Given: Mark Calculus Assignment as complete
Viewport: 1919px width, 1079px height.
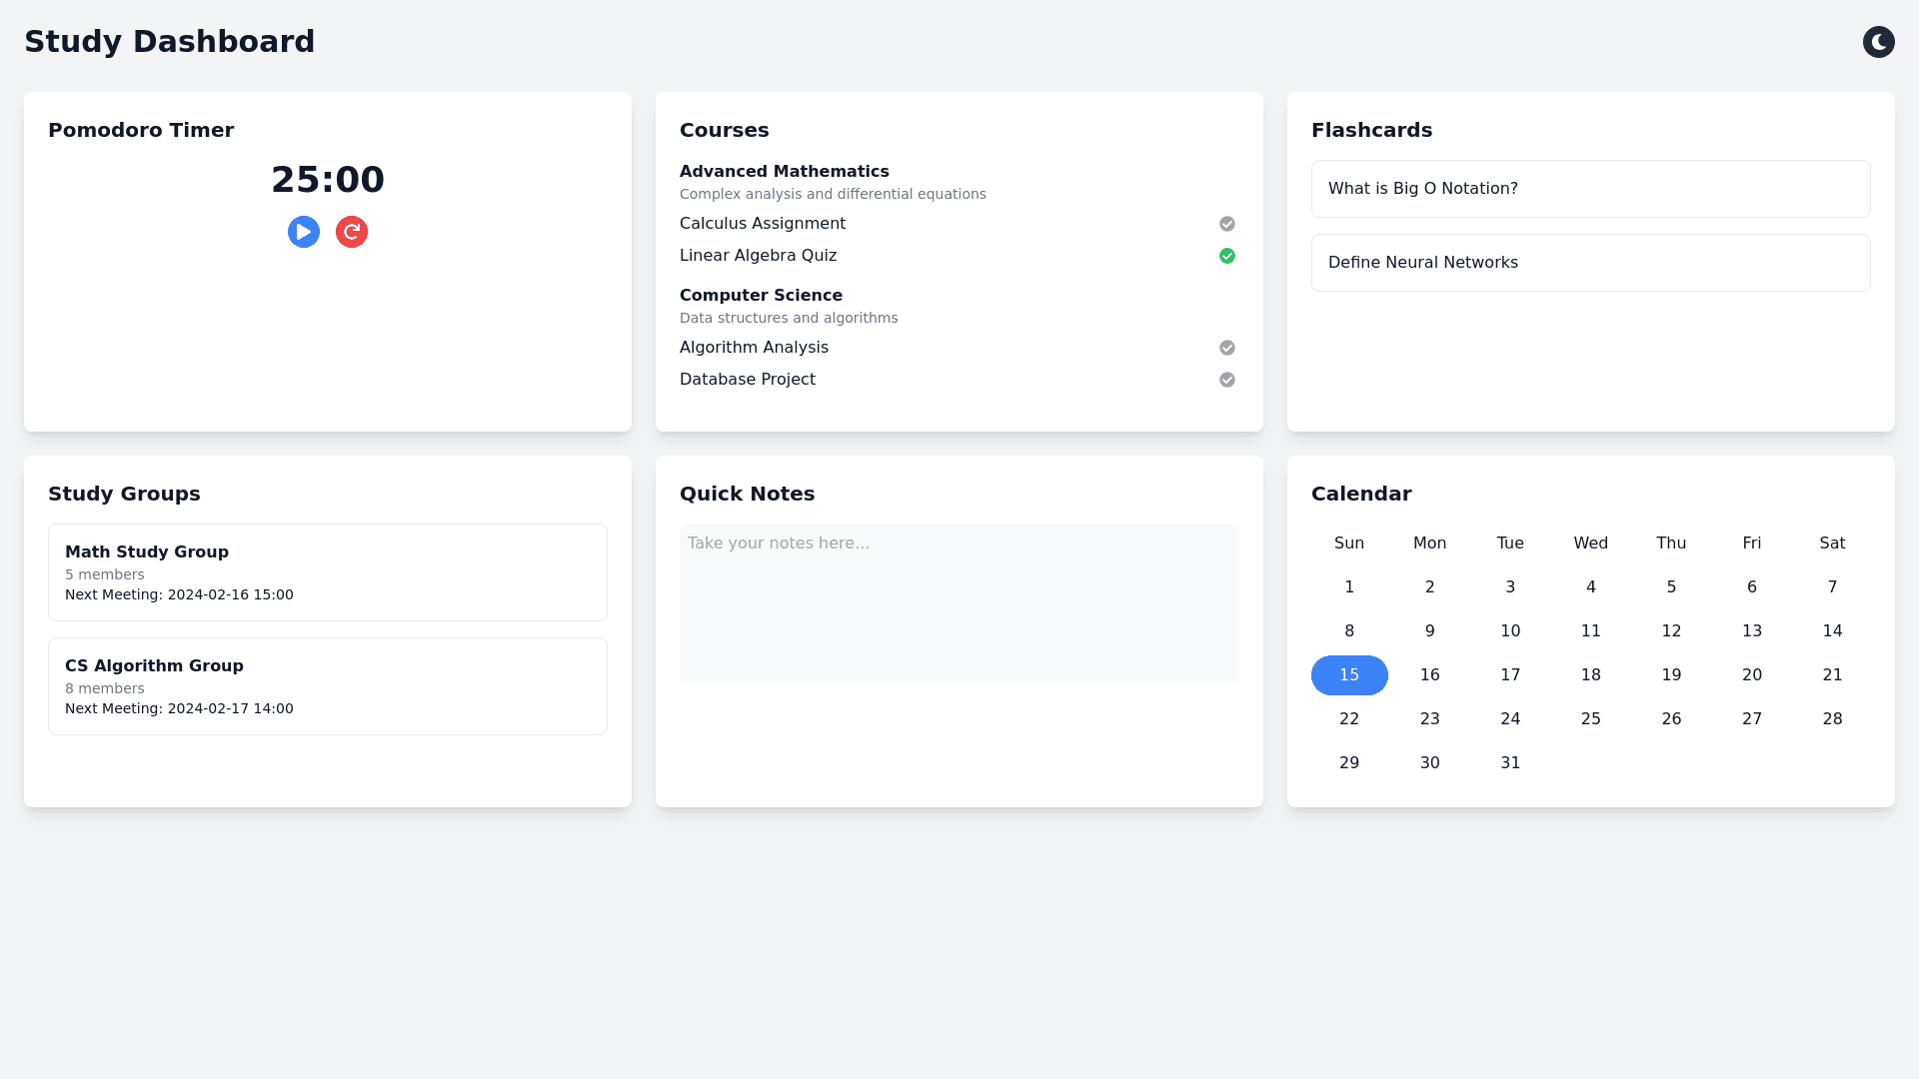Looking at the screenshot, I should pos(1227,224).
